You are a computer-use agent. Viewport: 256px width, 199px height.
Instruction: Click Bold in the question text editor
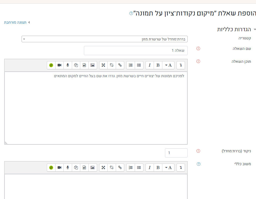158,65
